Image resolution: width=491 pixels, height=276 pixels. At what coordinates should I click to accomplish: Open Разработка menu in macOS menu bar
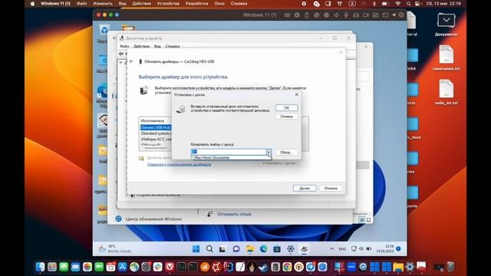point(196,4)
